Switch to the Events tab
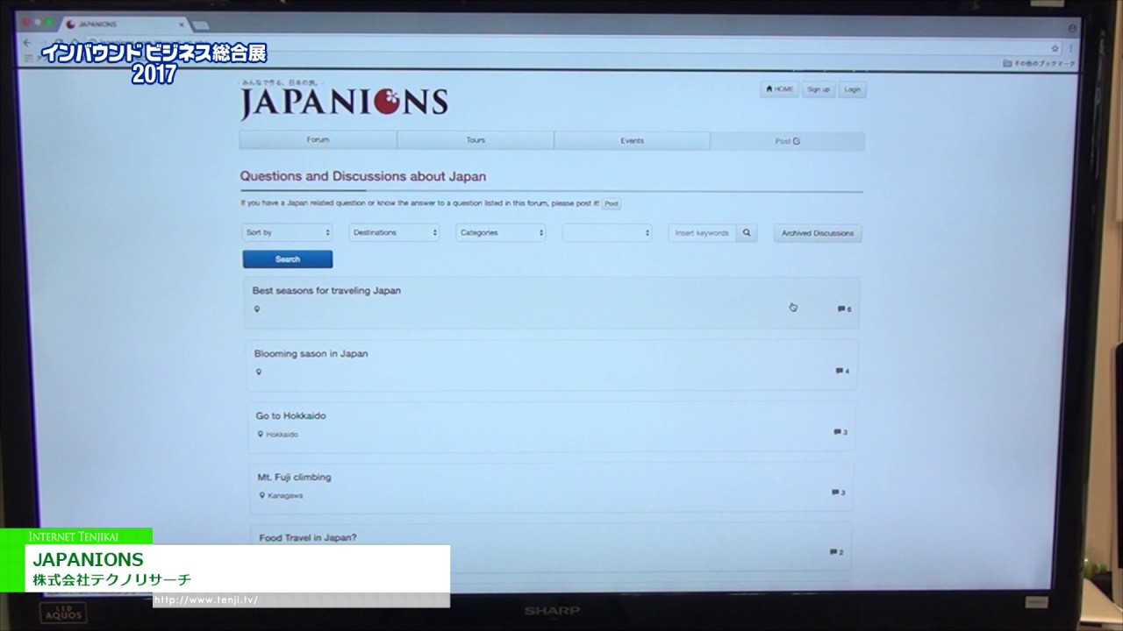The width and height of the screenshot is (1123, 631). click(x=632, y=140)
